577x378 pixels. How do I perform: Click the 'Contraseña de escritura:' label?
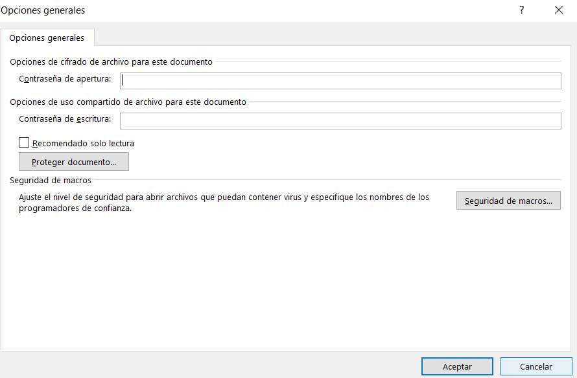click(65, 118)
